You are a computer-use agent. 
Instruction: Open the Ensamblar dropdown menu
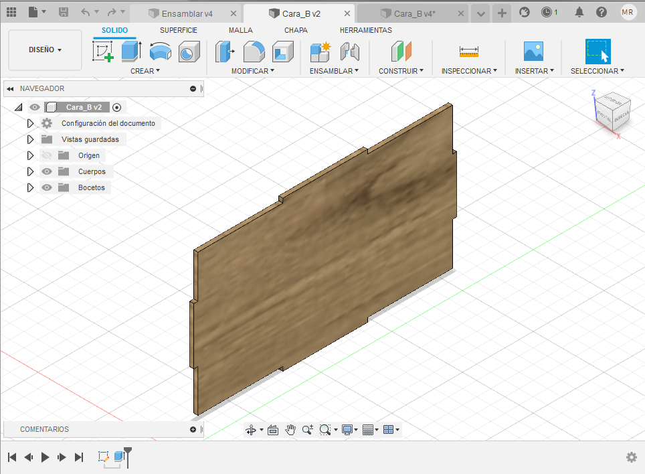coord(335,71)
